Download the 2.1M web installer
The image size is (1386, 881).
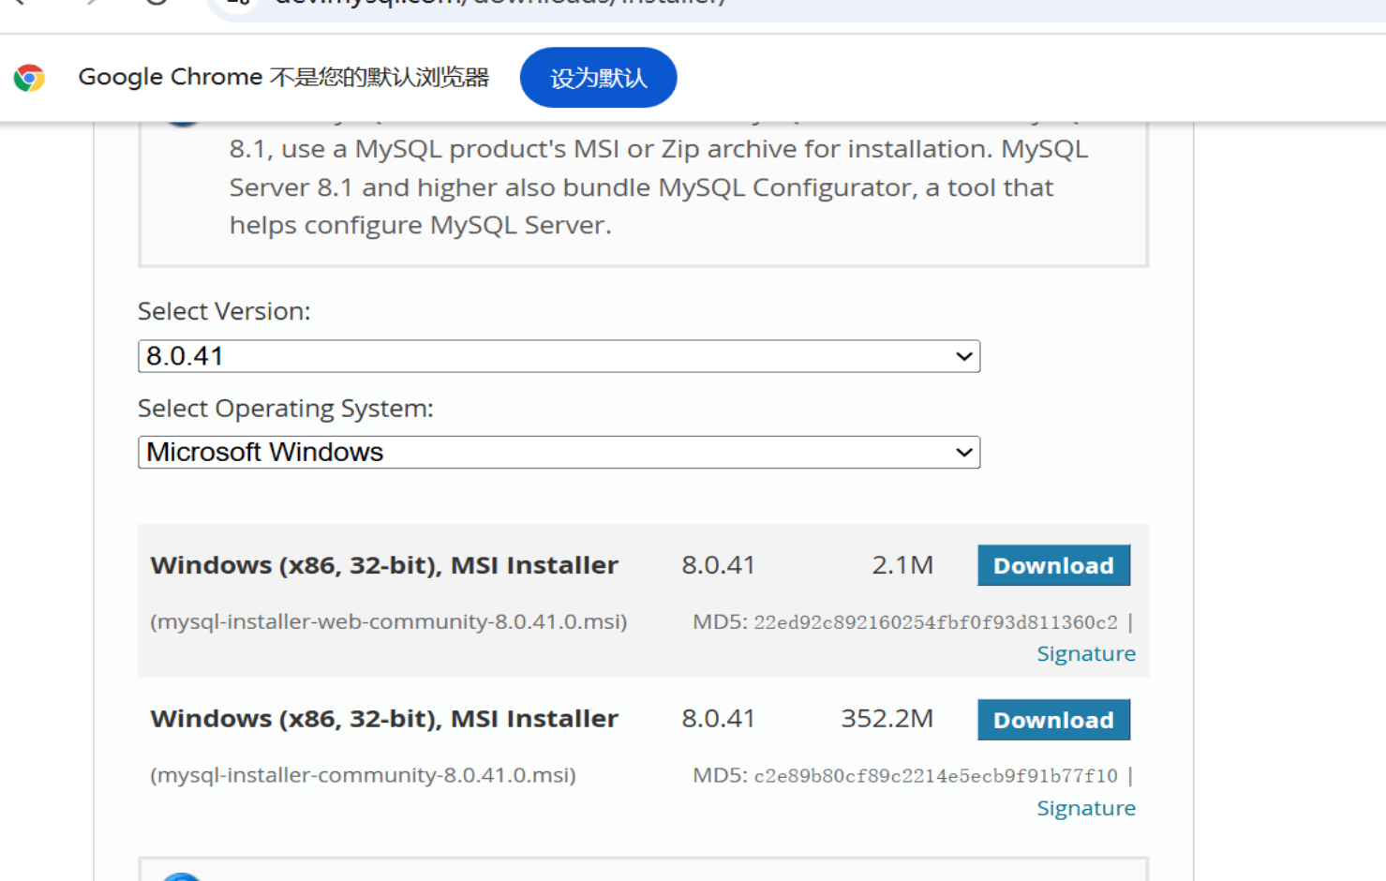(1053, 565)
